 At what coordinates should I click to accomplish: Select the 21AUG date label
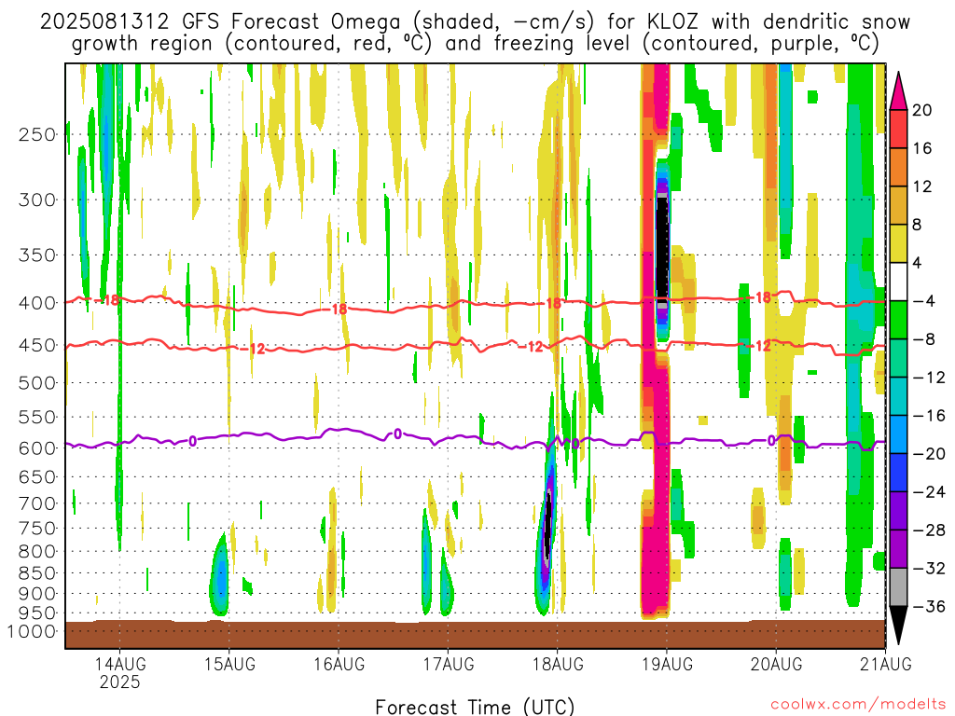[x=886, y=664]
